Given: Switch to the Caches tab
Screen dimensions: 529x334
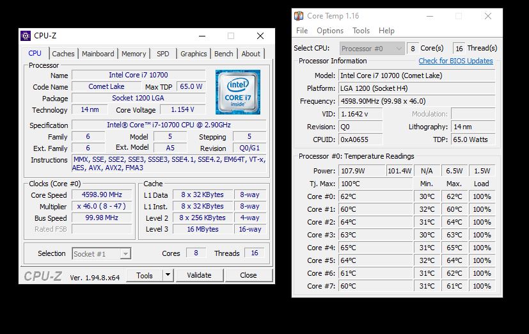Looking at the screenshot, I should (63, 54).
